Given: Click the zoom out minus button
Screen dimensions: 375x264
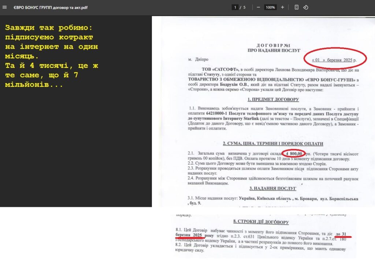Looking at the screenshot, I should pyautogui.click(x=259, y=7).
